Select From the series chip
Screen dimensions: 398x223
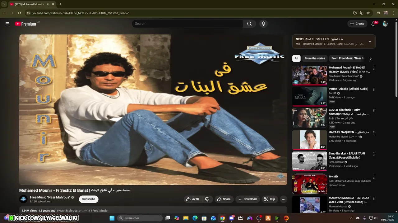click(x=315, y=58)
